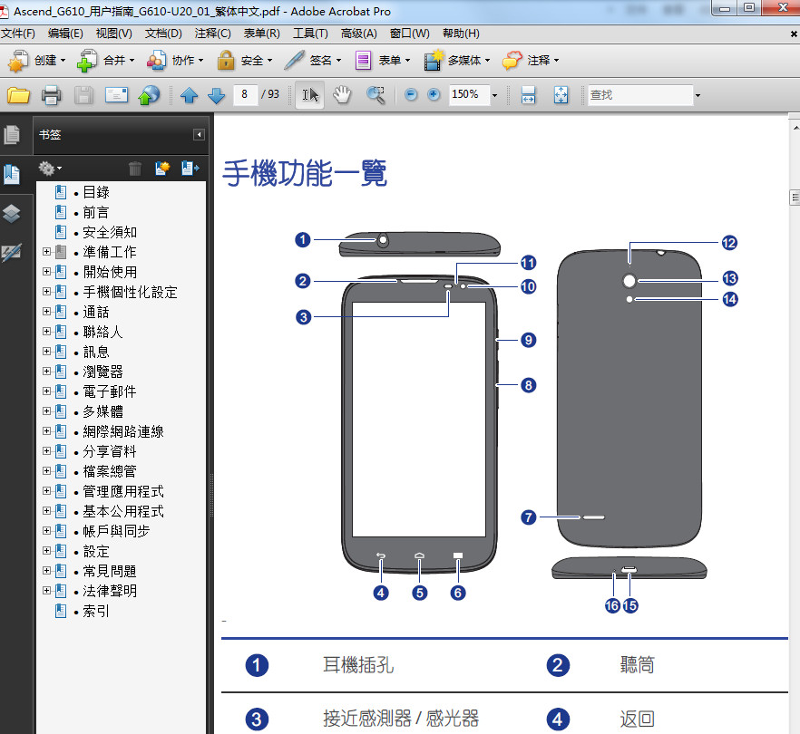The height and width of the screenshot is (734, 800).
Task: Open the 编辑(E) menu
Action: 65,34
